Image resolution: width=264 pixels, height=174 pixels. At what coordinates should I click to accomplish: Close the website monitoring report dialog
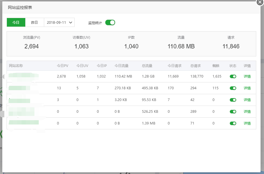(260, 2)
